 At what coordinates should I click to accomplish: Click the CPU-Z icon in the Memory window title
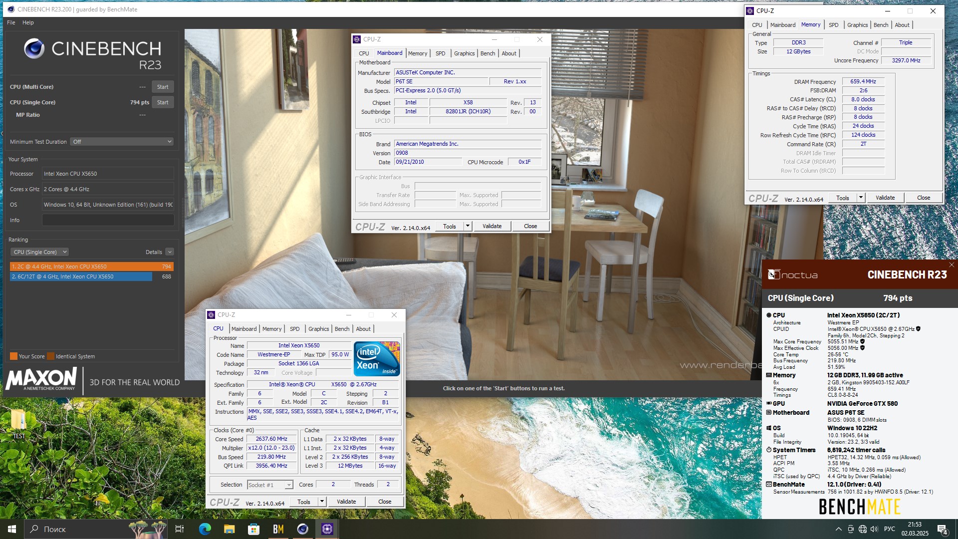click(750, 10)
